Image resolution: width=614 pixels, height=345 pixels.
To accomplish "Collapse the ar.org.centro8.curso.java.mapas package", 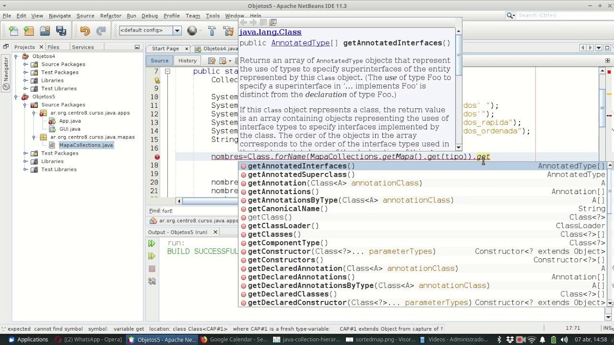I will (34, 137).
